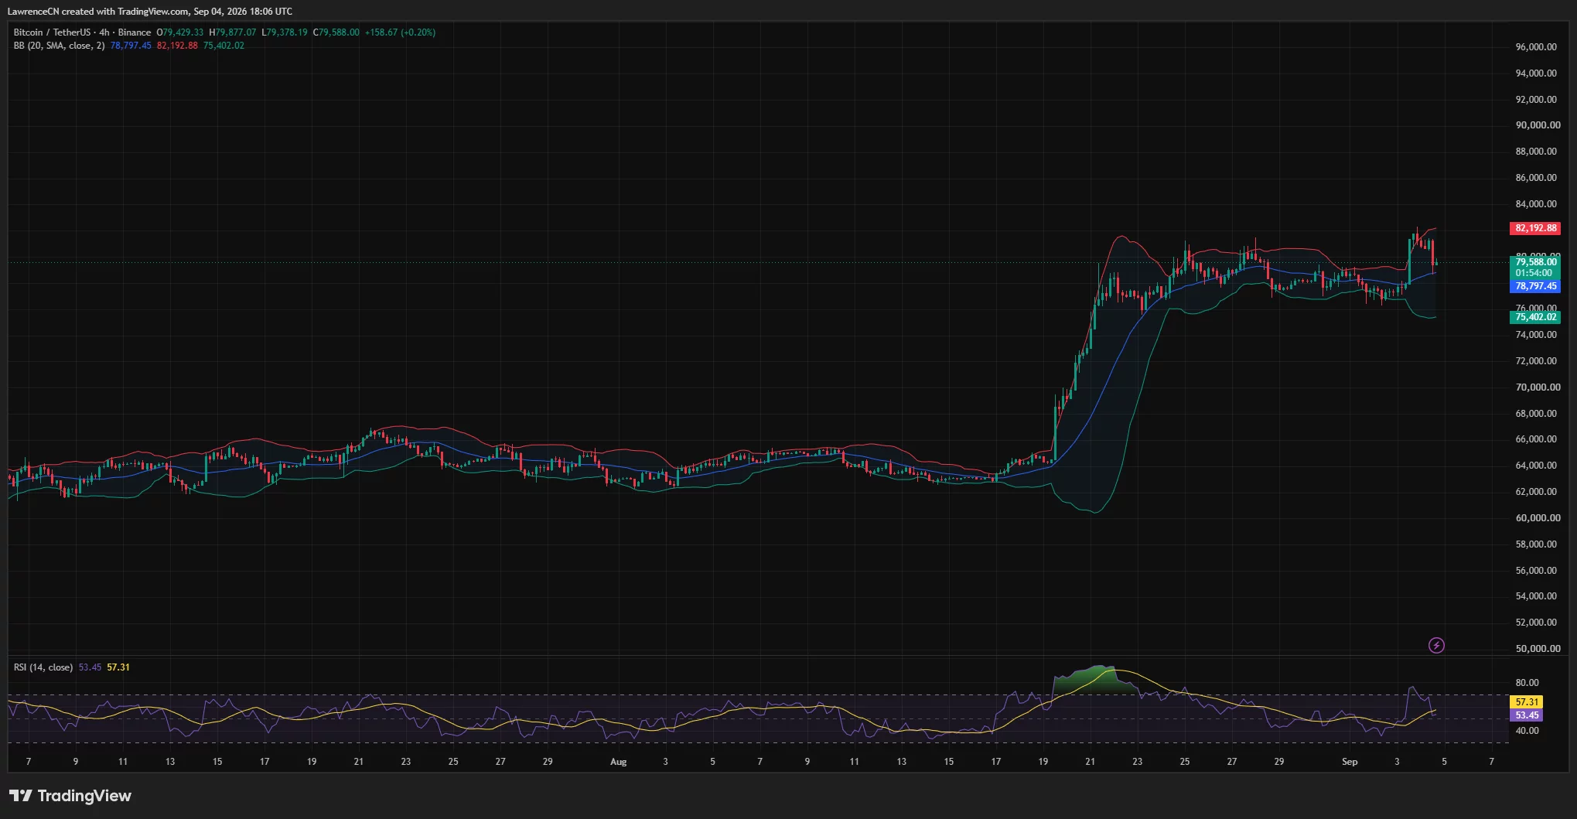
Task: Click the 40.00 level on RSI scale
Action: (x=1527, y=731)
